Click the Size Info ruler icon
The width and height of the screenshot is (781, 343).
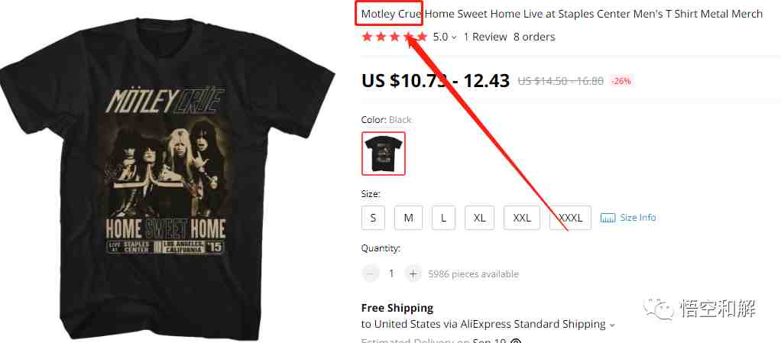(608, 218)
